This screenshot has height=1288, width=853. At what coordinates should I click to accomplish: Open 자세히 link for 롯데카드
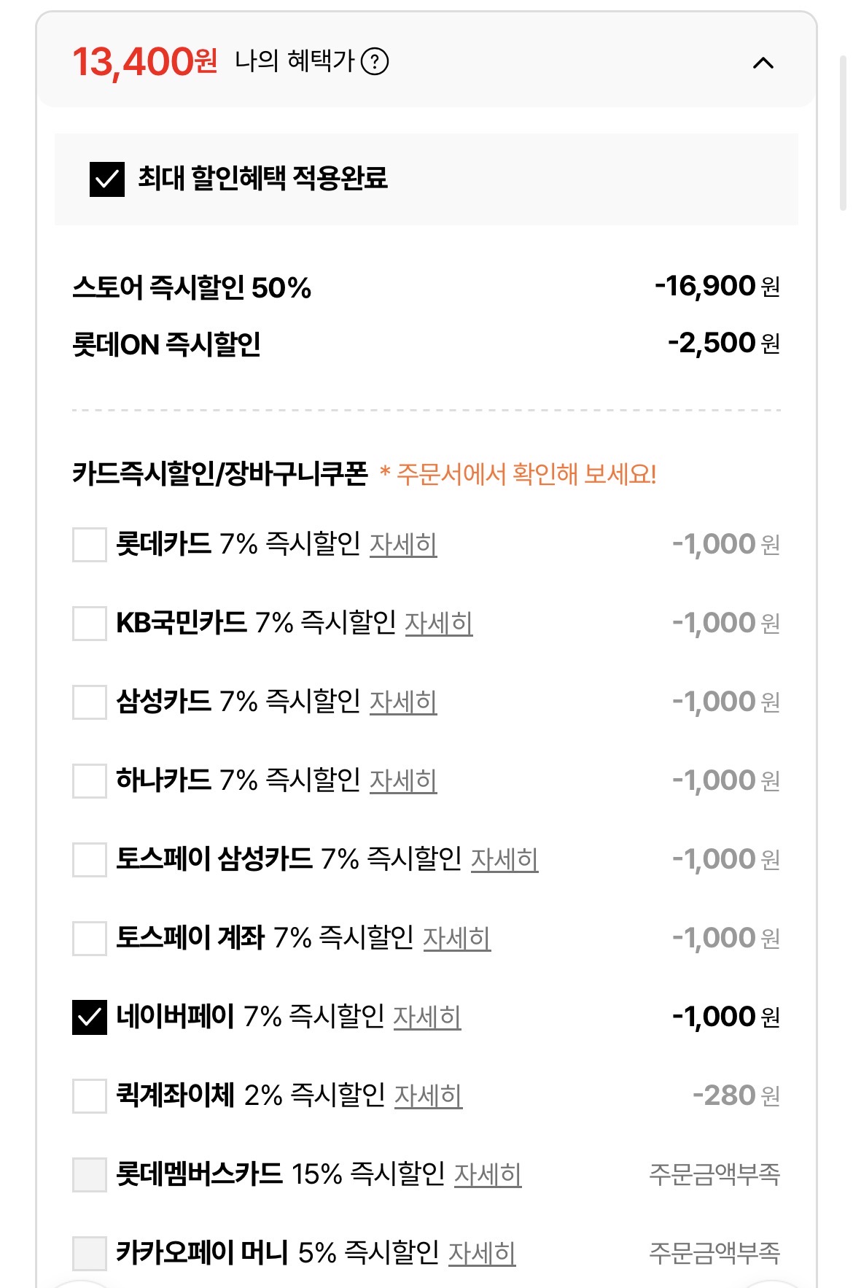point(403,544)
